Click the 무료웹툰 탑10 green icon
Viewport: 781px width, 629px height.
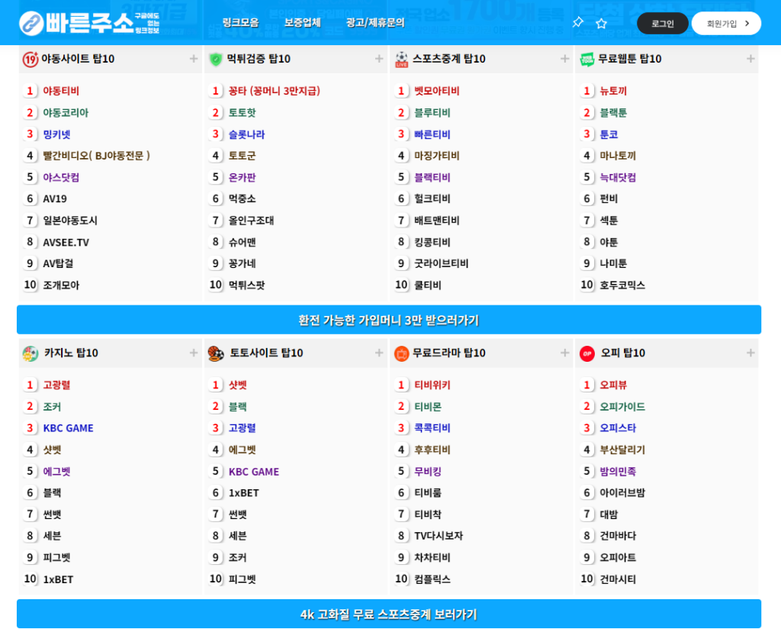click(587, 59)
